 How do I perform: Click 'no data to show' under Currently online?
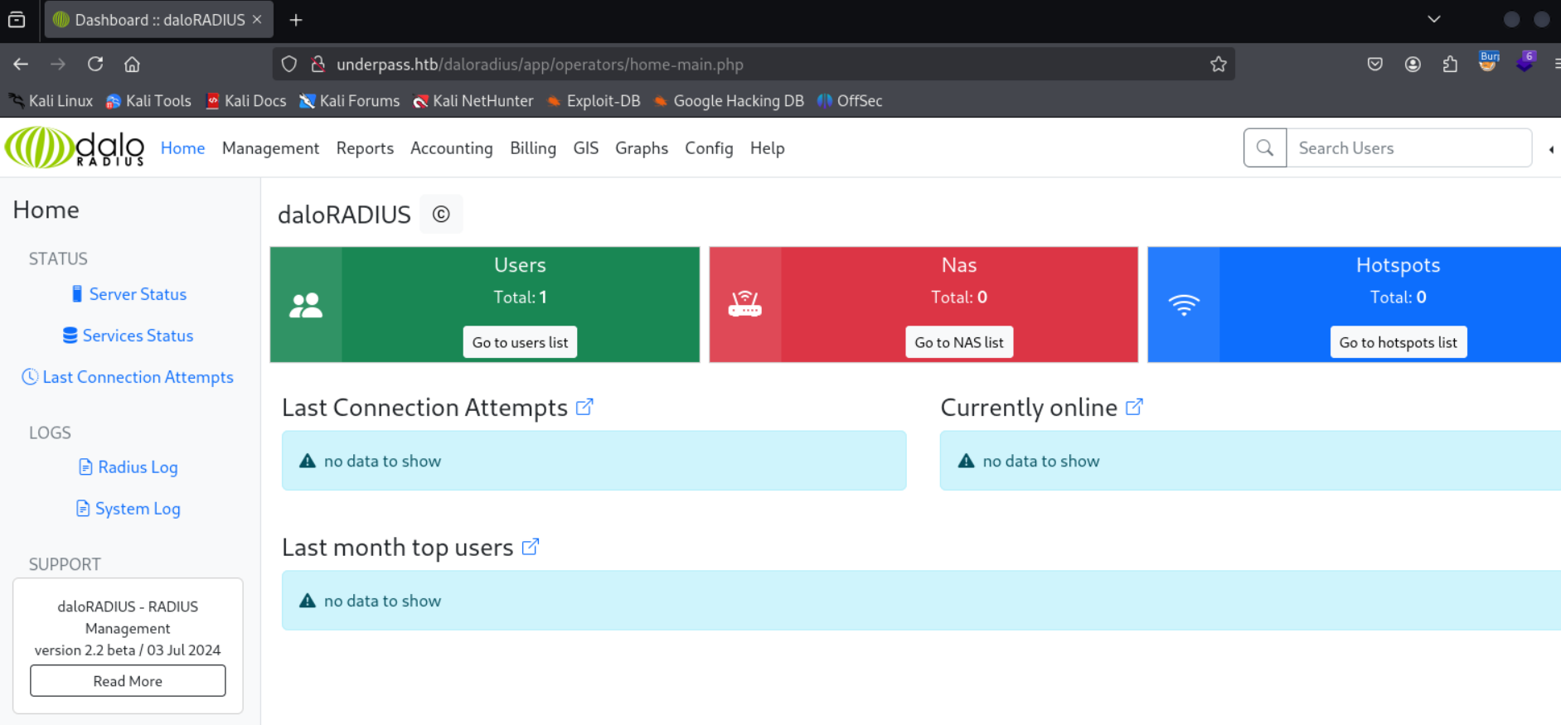tap(1041, 461)
